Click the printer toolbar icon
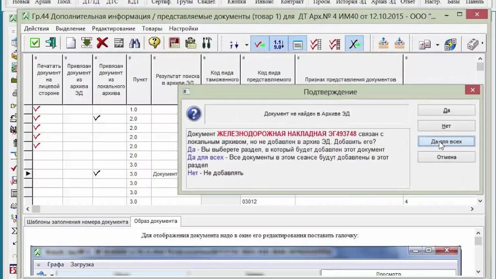 (x=473, y=44)
